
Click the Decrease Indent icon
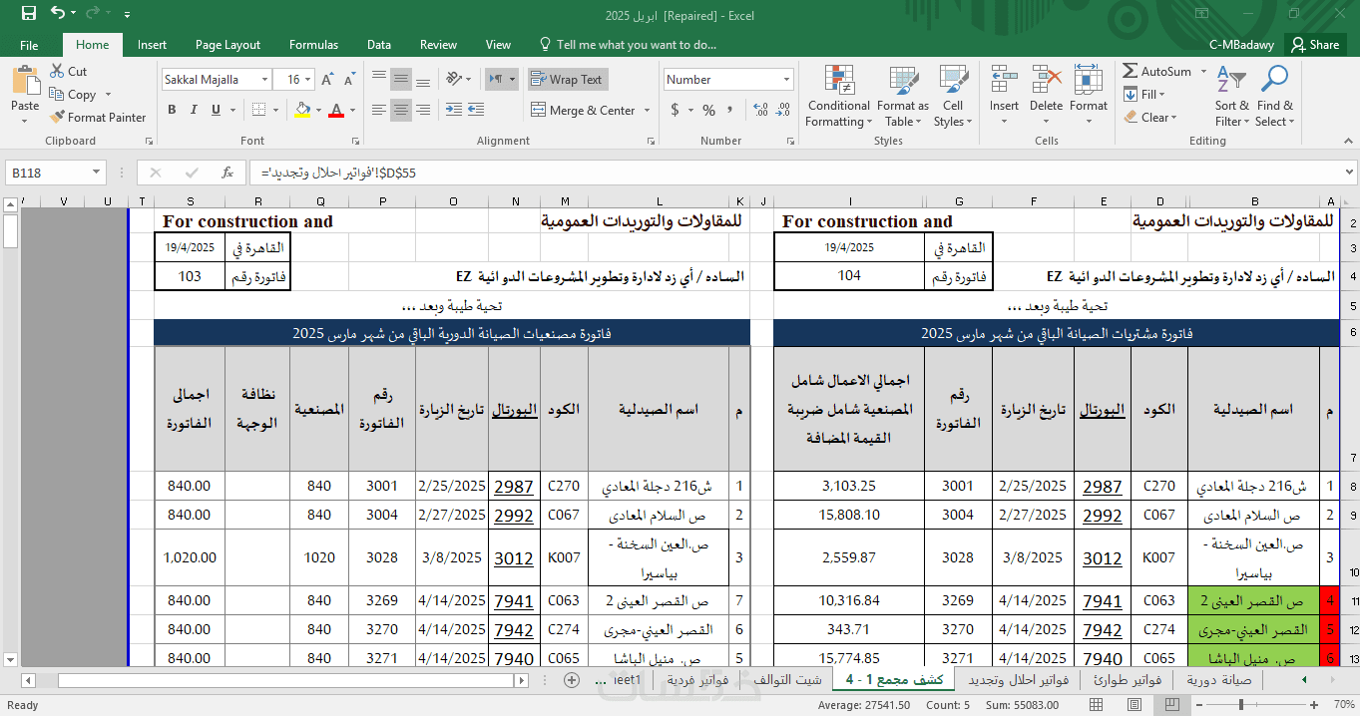pos(453,110)
